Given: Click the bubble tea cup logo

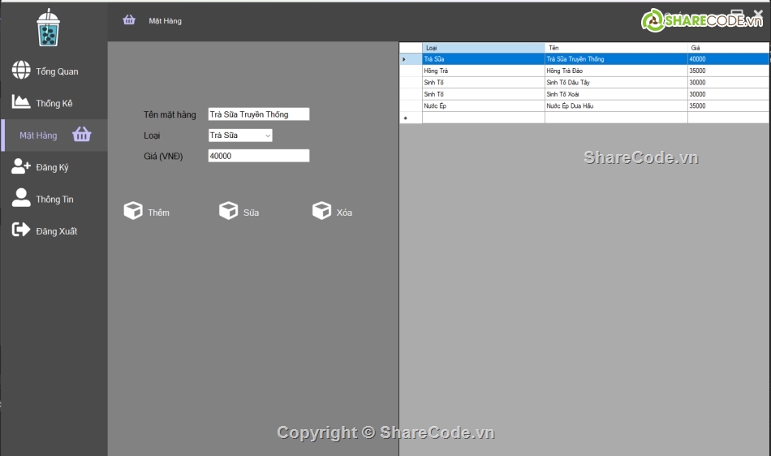Looking at the screenshot, I should 49,28.
